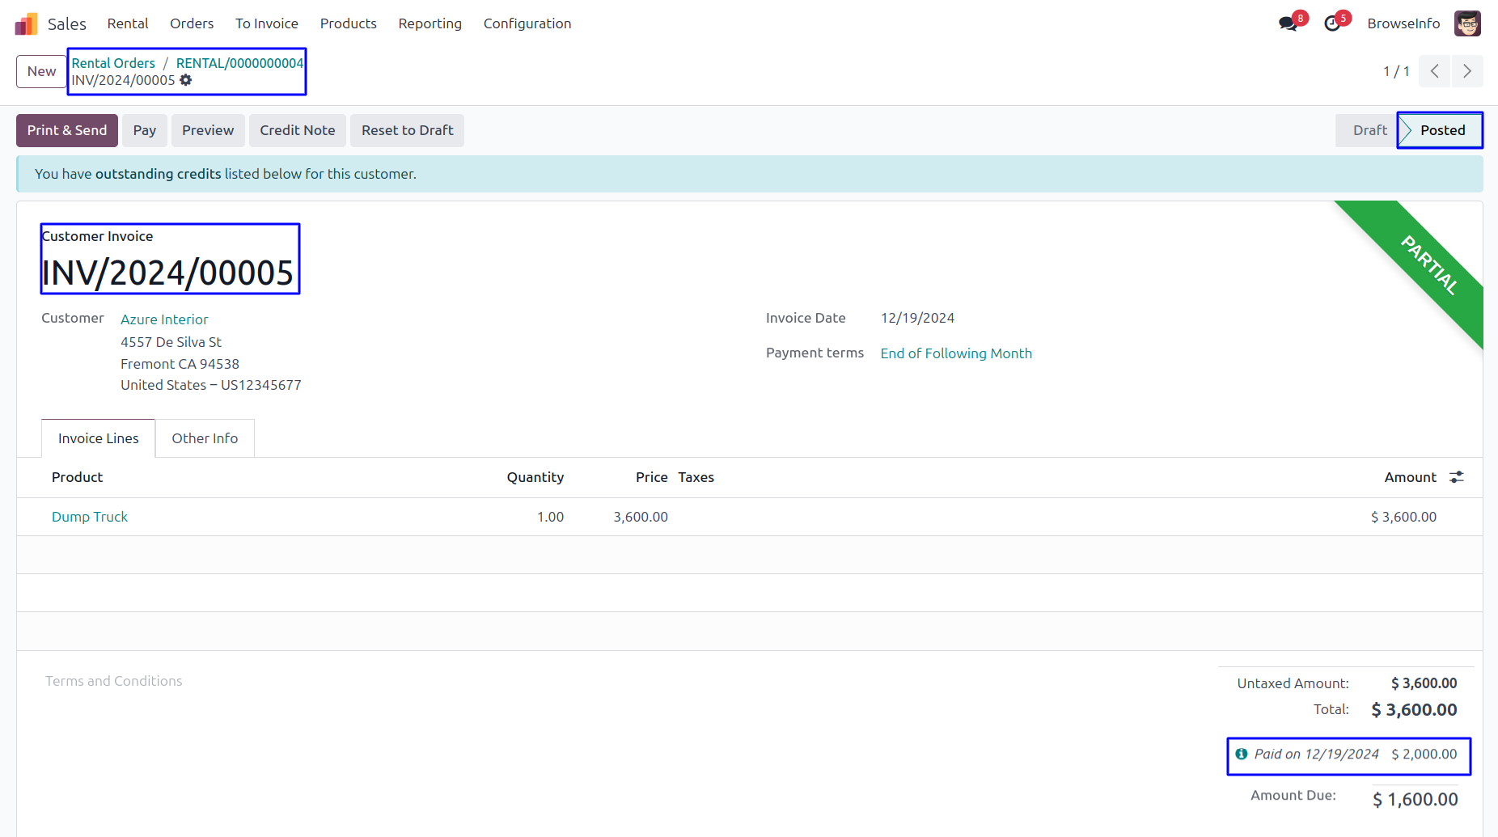
Task: Open the Rental menu
Action: pyautogui.click(x=128, y=23)
